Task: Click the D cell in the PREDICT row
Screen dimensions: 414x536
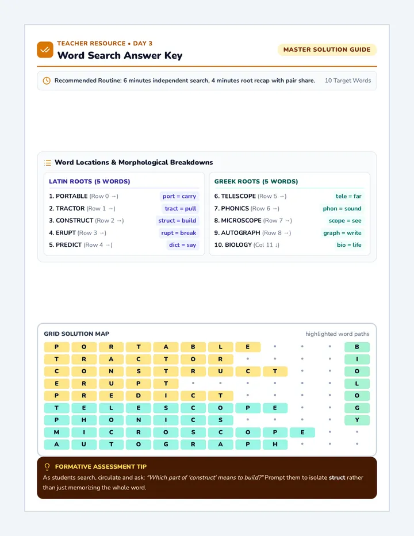Action: click(139, 396)
